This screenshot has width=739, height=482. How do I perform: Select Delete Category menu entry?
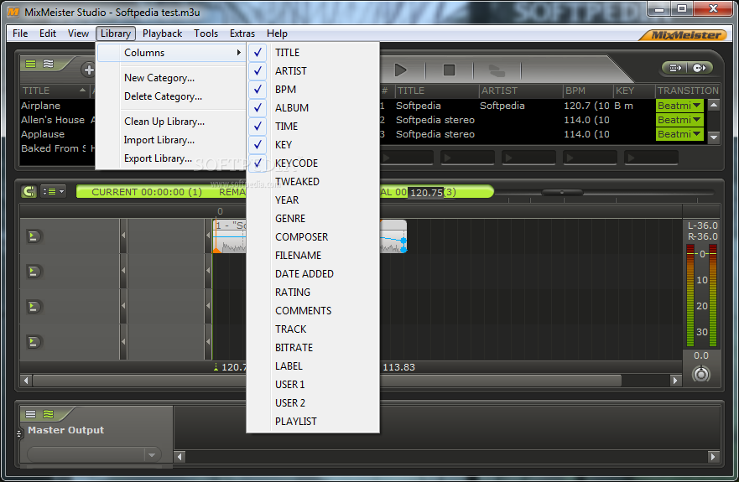click(x=171, y=96)
